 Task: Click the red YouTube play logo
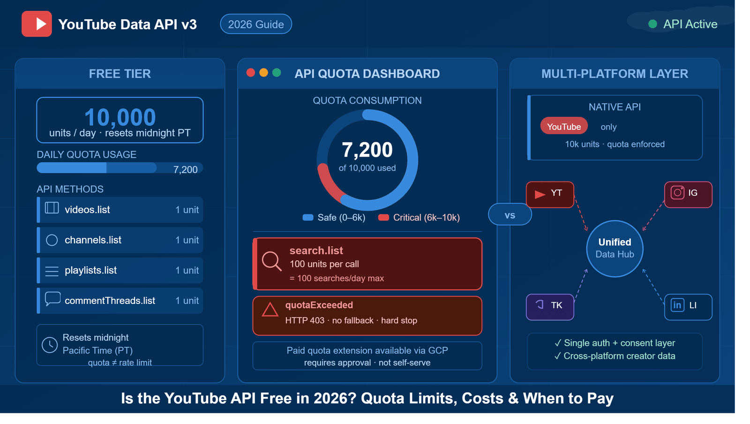(37, 24)
